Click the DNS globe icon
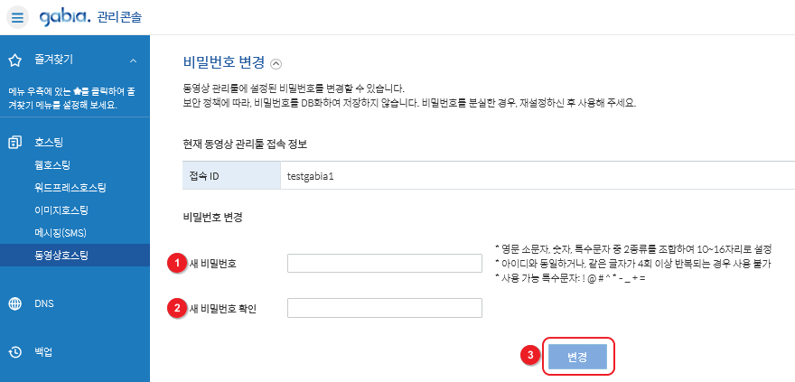Viewport: 795px width, 382px height. (x=15, y=303)
